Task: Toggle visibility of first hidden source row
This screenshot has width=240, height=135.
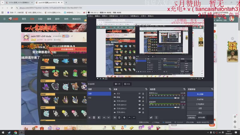Action: pos(139,94)
